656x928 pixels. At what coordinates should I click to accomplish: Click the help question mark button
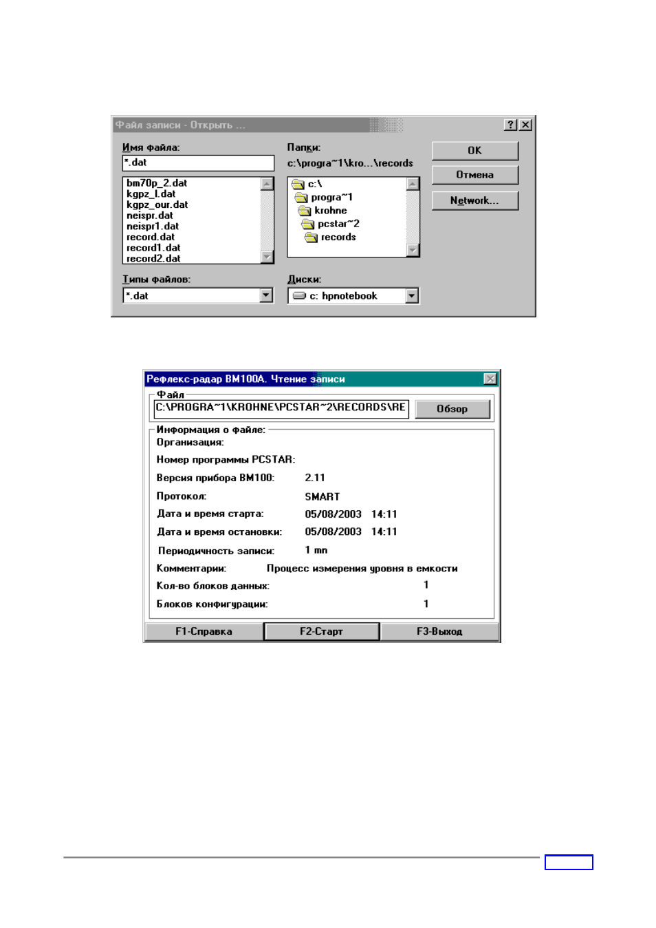pos(510,125)
